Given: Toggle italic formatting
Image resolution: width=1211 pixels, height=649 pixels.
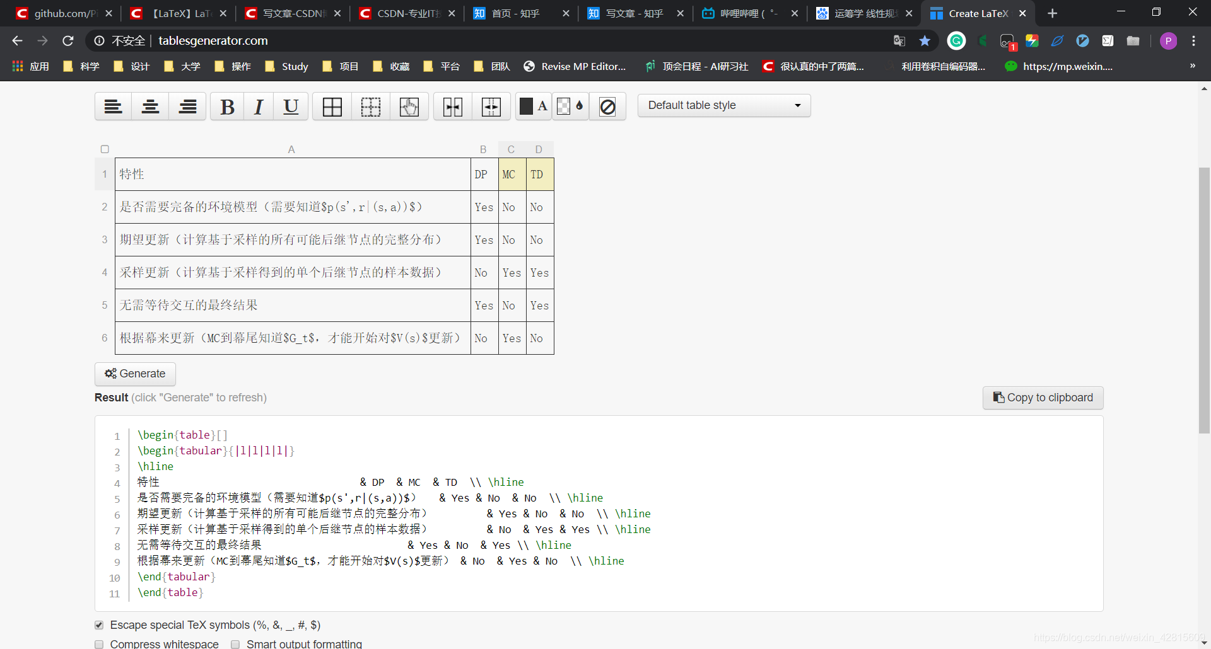Looking at the screenshot, I should coord(259,106).
